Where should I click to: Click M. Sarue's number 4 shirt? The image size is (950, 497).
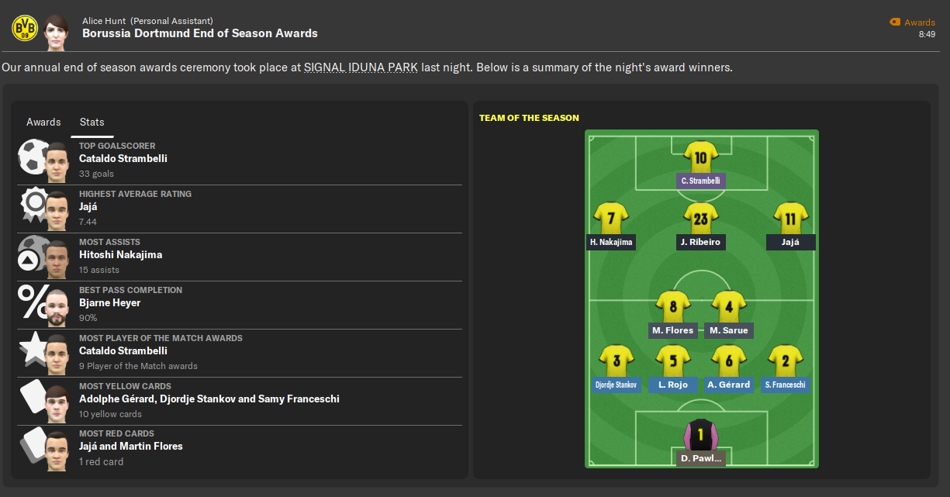click(x=729, y=306)
